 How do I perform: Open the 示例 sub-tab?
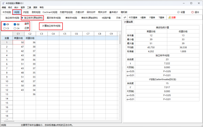point(118,18)
